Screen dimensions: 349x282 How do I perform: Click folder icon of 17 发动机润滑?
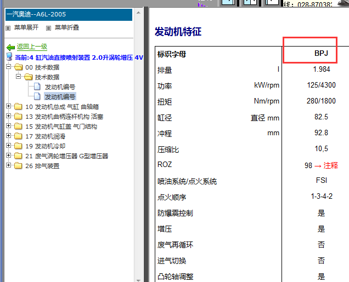pyautogui.click(x=18, y=136)
